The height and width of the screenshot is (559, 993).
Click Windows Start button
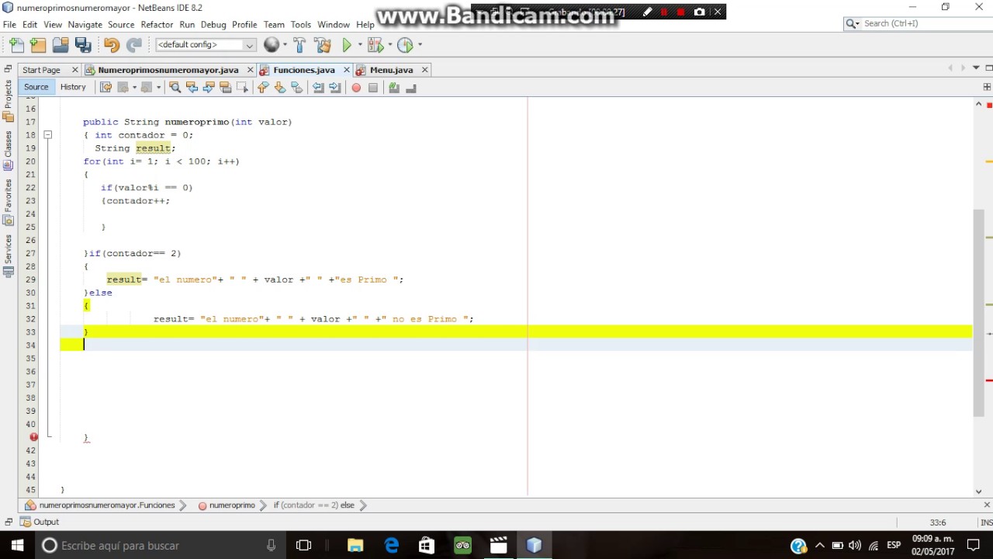tap(17, 545)
